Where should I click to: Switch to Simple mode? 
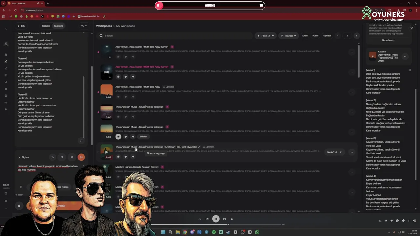[x=46, y=26]
